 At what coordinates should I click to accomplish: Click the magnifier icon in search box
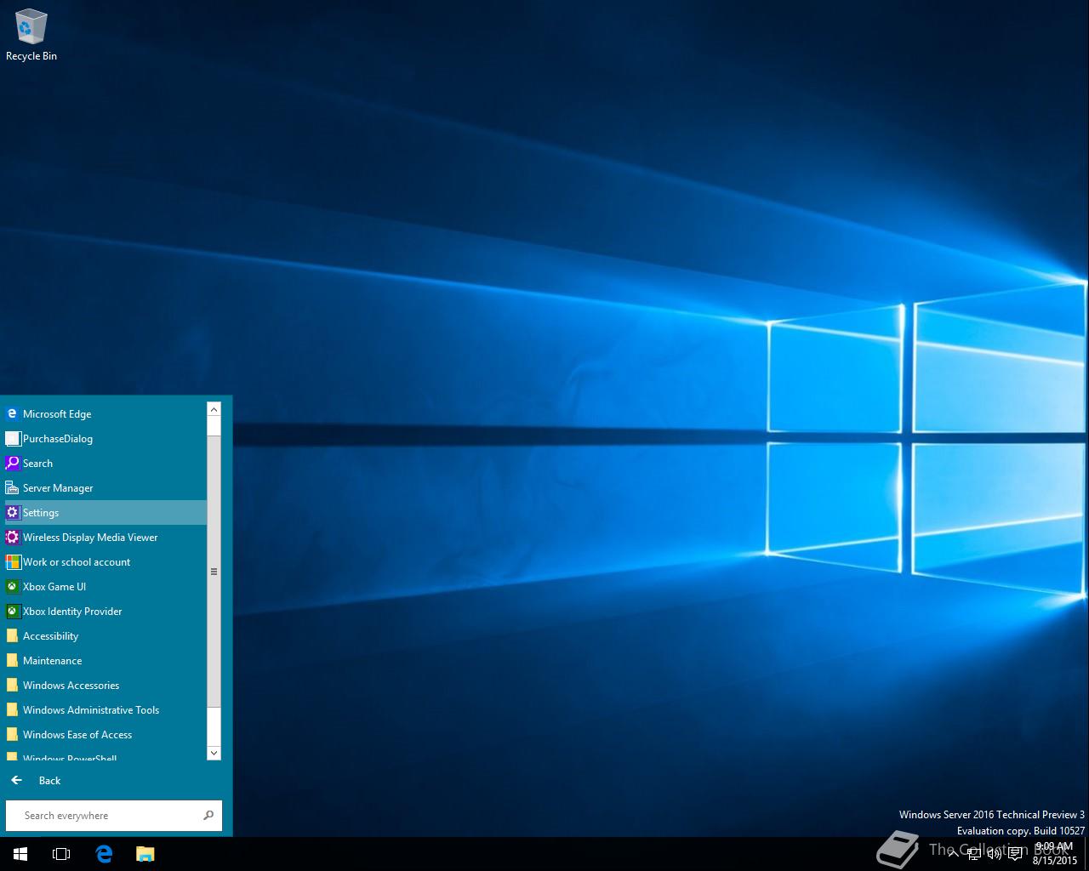point(208,815)
